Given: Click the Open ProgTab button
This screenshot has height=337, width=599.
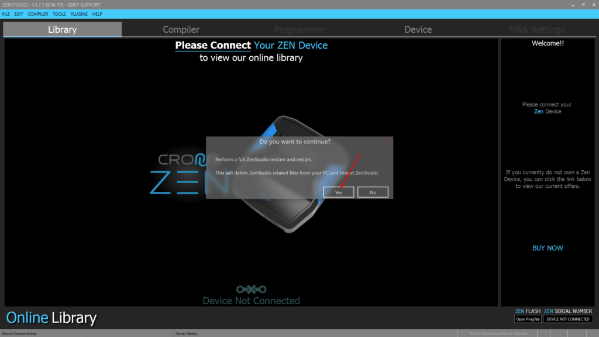Looking at the screenshot, I should [528, 319].
